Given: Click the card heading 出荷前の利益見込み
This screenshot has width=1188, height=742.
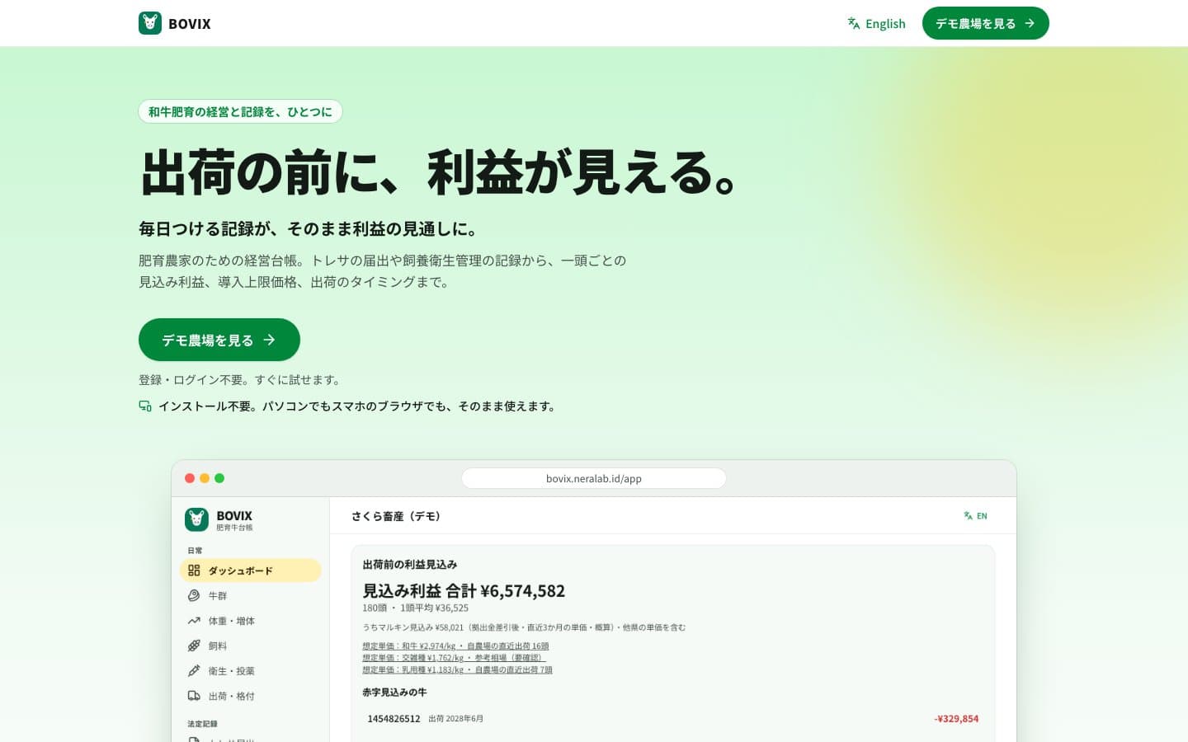Looking at the screenshot, I should pos(410,565).
